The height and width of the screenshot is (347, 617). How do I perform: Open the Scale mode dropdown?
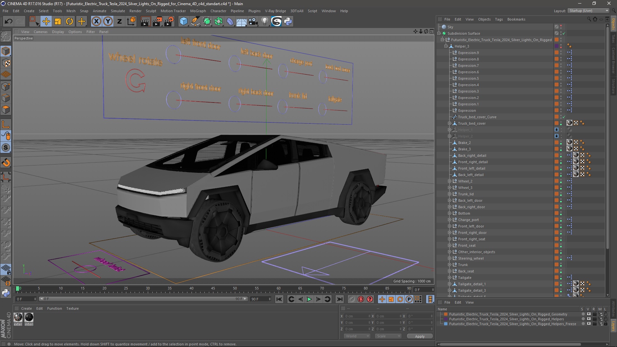(388, 336)
